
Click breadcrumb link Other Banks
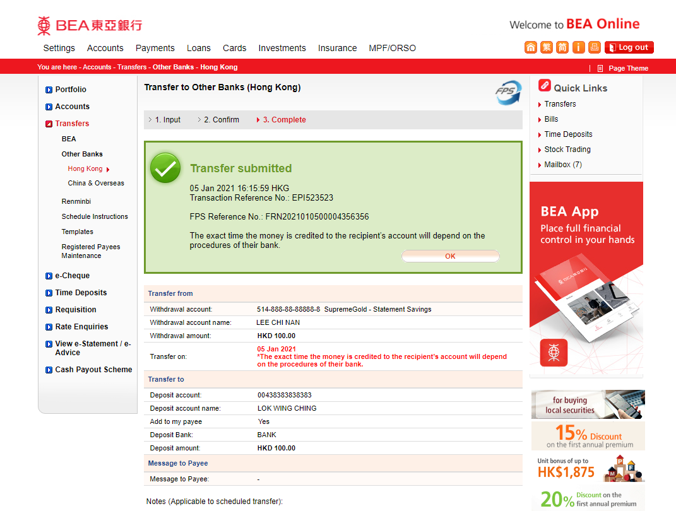(174, 67)
